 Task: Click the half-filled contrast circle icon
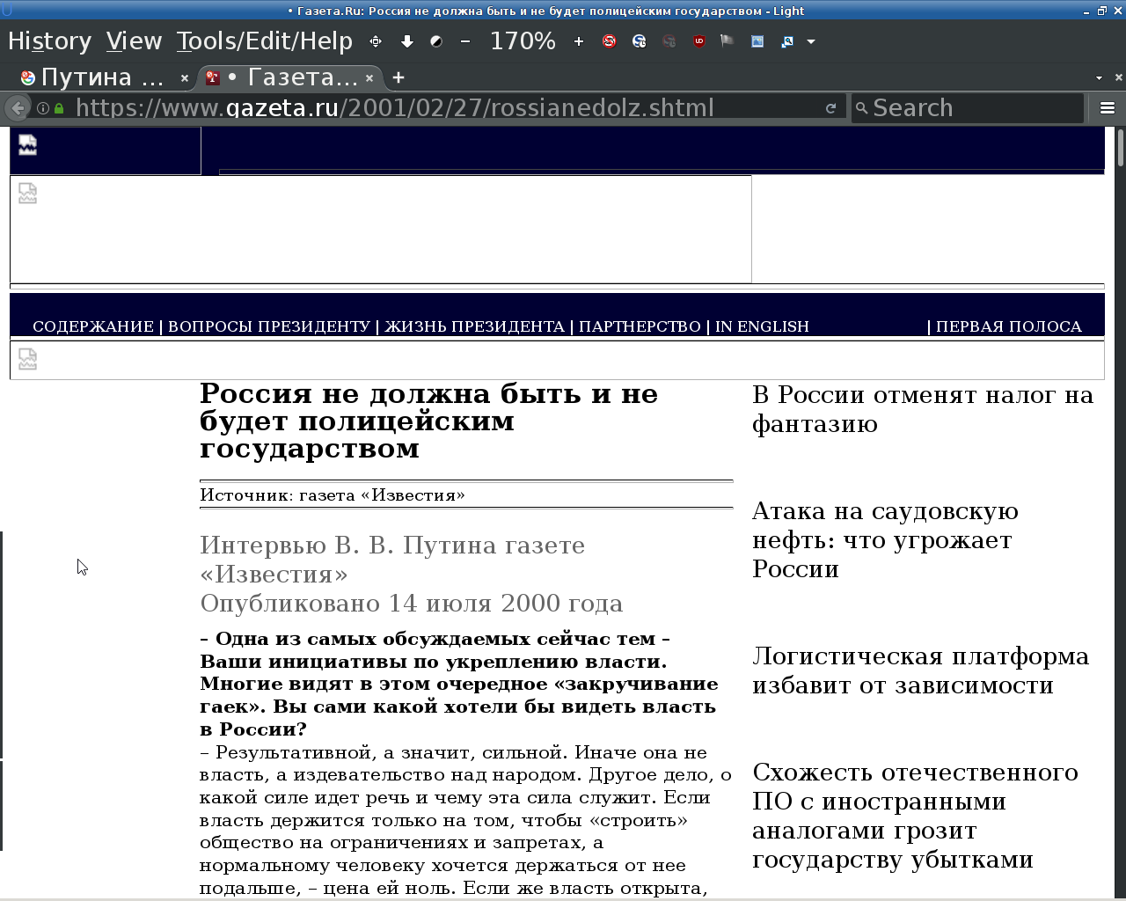pyautogui.click(x=436, y=41)
